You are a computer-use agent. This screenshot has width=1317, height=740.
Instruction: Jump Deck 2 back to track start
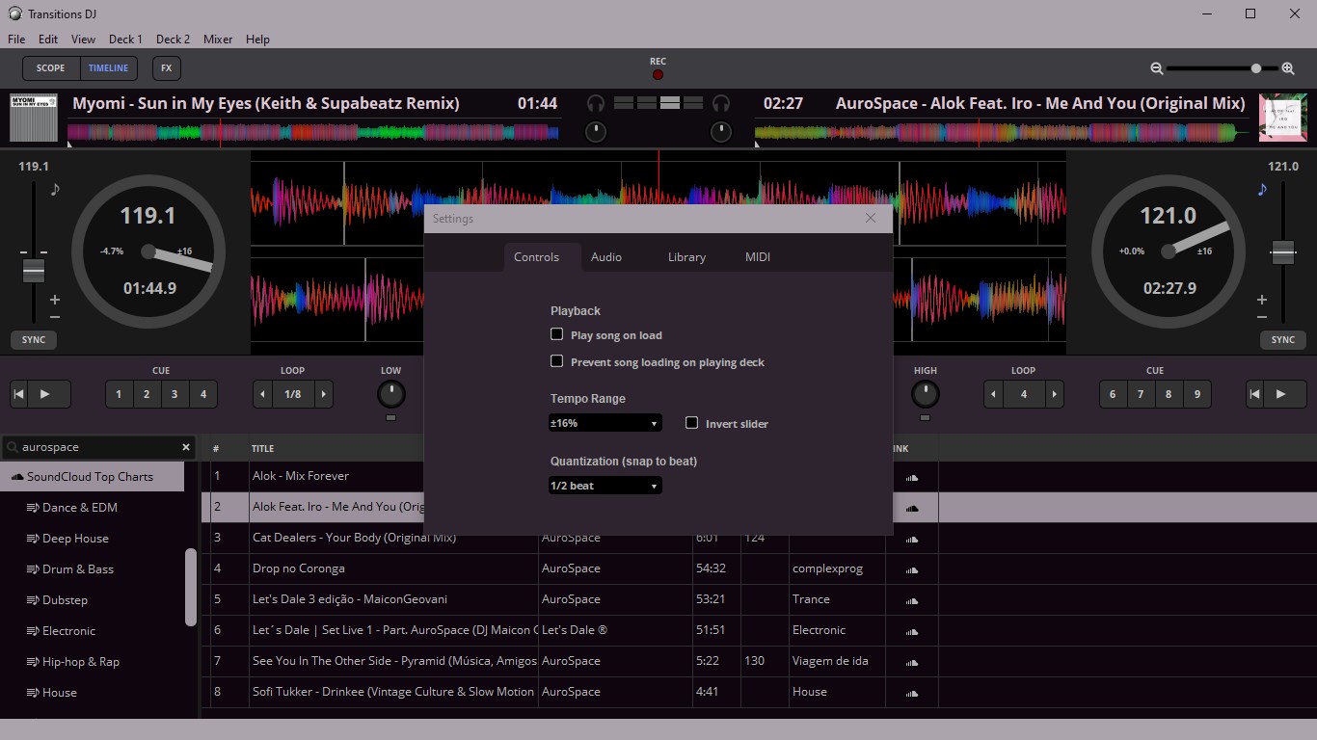pos(1255,393)
